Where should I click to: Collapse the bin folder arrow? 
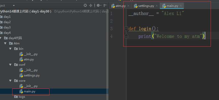[x=10, y=48]
